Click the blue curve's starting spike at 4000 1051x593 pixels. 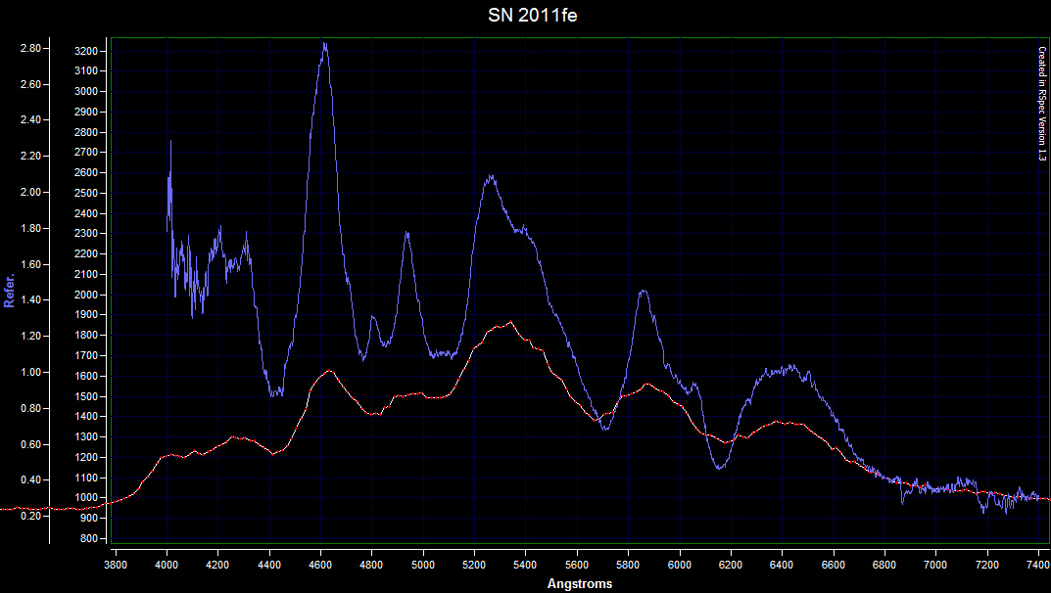click(170, 142)
